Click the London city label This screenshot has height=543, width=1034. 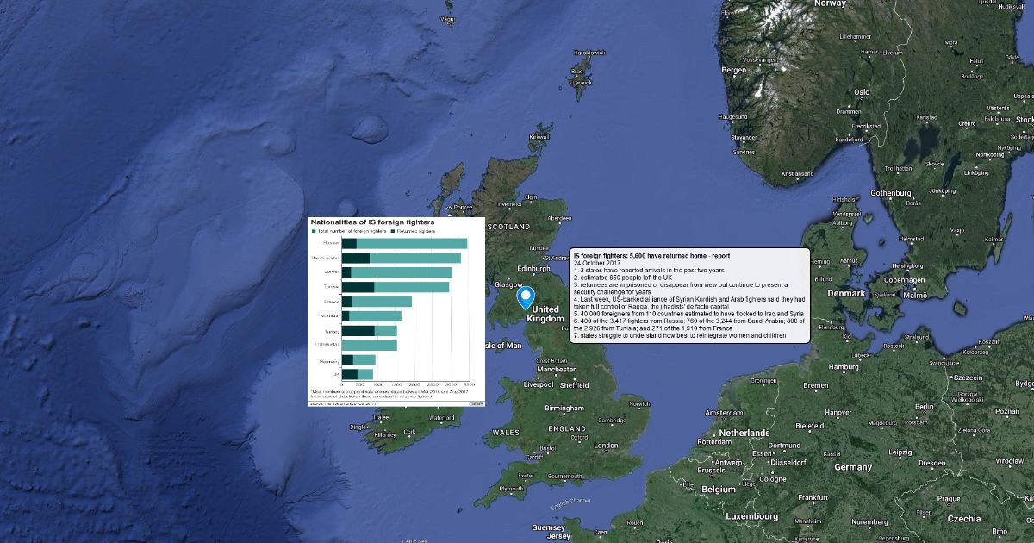click(x=606, y=446)
